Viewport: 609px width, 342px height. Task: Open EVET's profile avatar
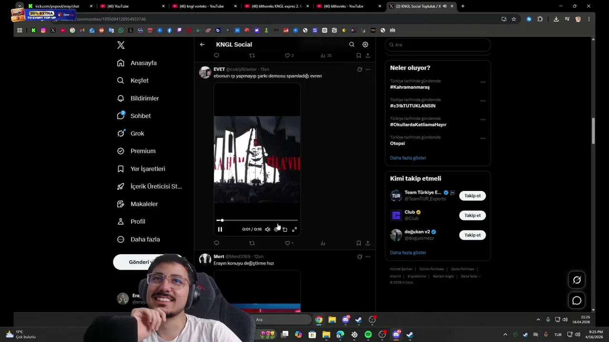[205, 72]
